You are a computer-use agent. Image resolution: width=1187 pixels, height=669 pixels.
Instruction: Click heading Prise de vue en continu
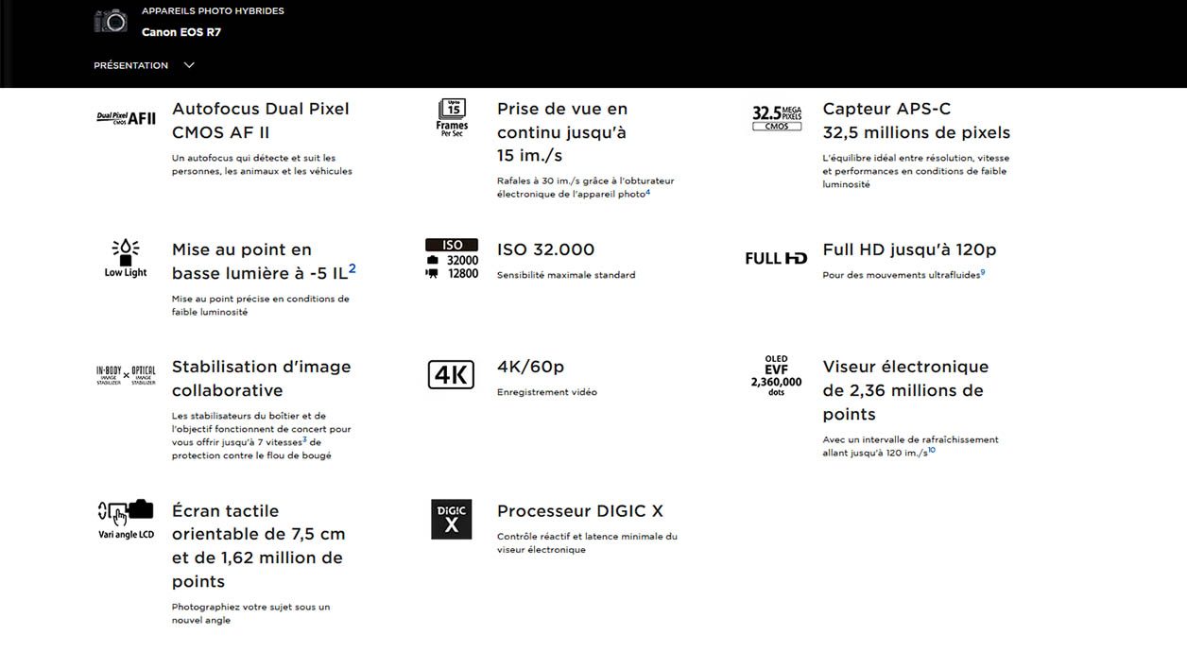click(562, 132)
